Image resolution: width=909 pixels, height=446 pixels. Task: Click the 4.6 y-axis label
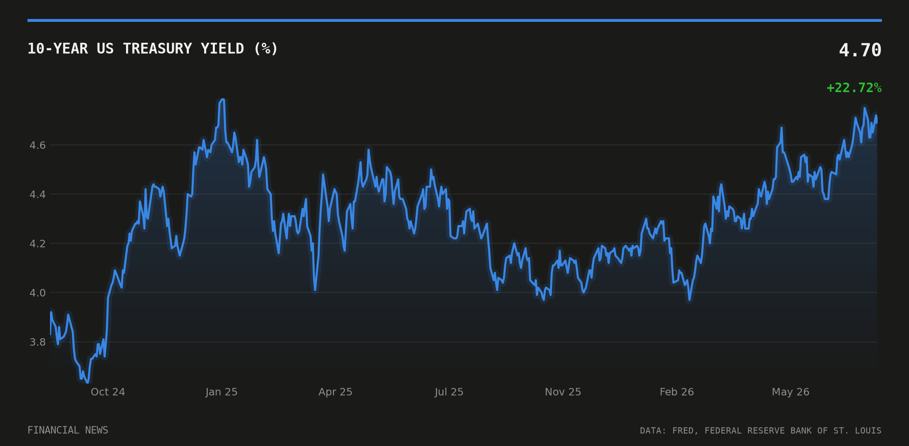[x=37, y=145]
